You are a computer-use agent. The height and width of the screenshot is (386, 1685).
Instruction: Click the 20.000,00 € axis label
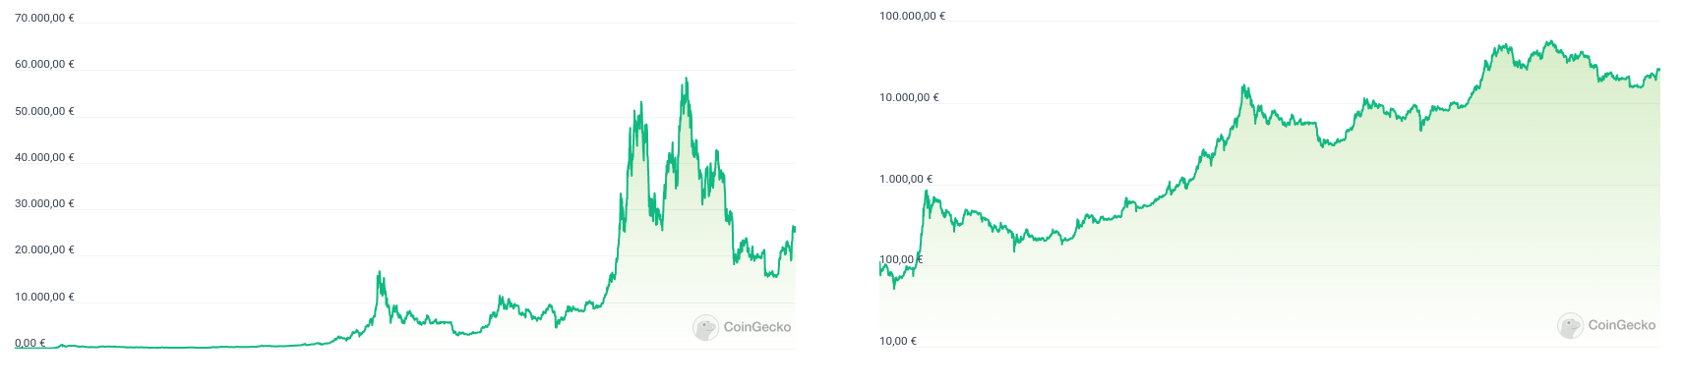click(44, 250)
